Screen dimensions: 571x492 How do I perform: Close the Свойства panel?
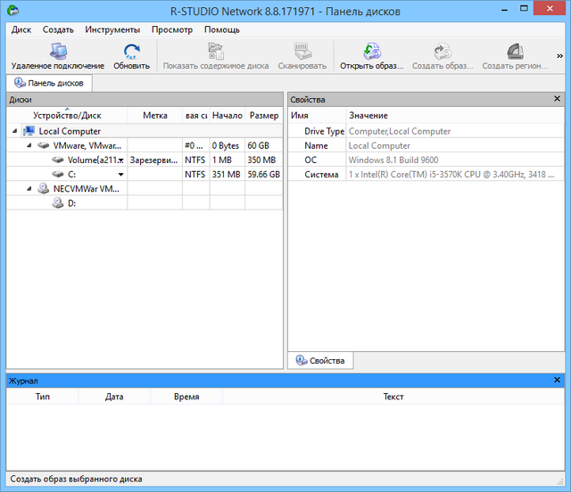[x=557, y=100]
